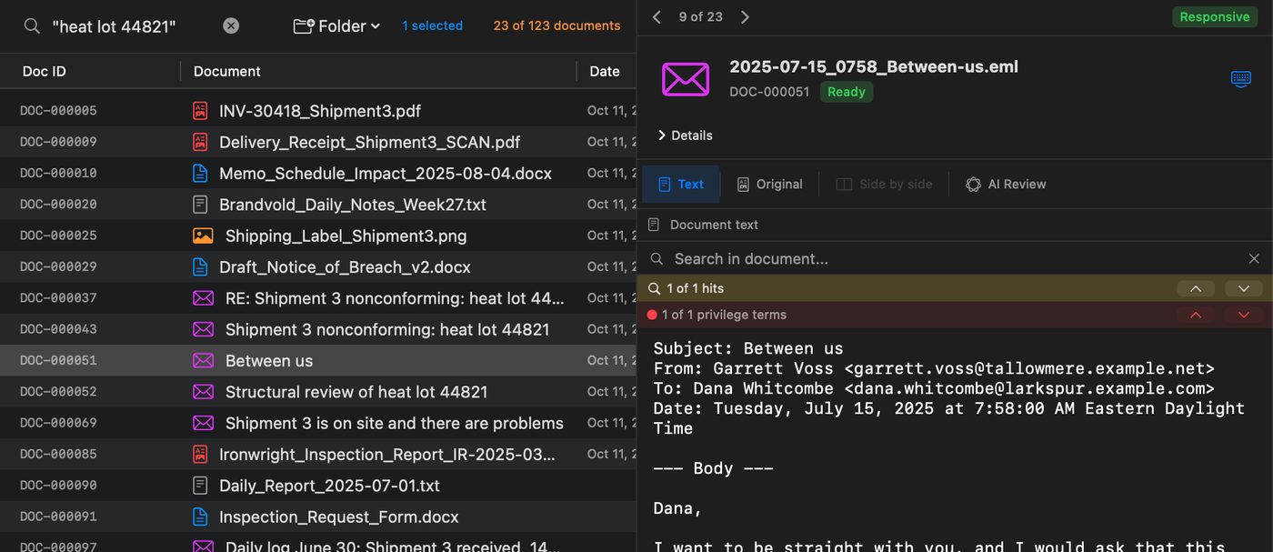Click the magnifier icon beside the main search
1273x552 pixels.
pos(32,26)
